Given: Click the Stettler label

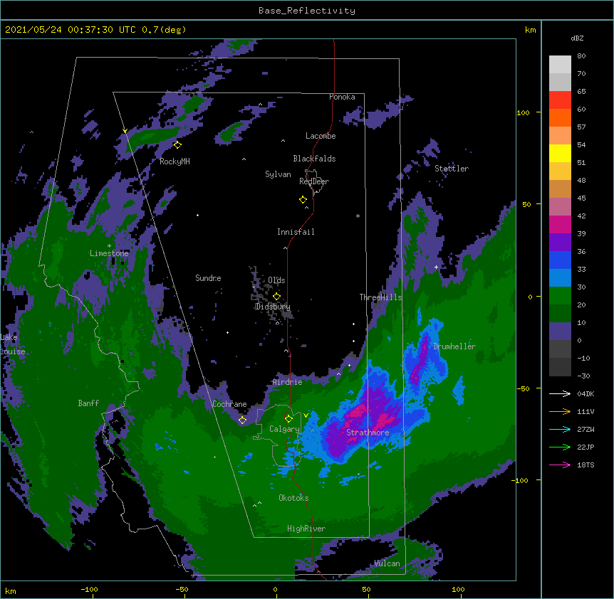Looking at the screenshot, I should (452, 169).
